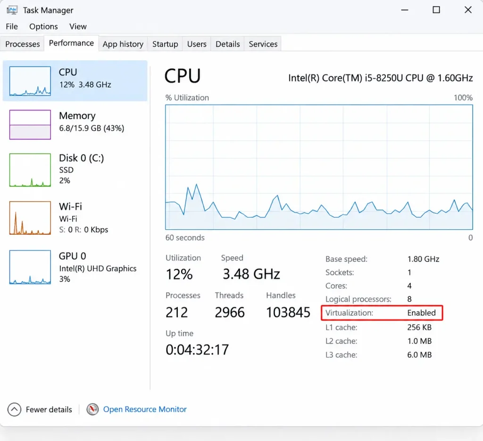Viewport: 483px width, 441px height.
Task: Click the Logical processors value 8
Action: (x=409, y=299)
